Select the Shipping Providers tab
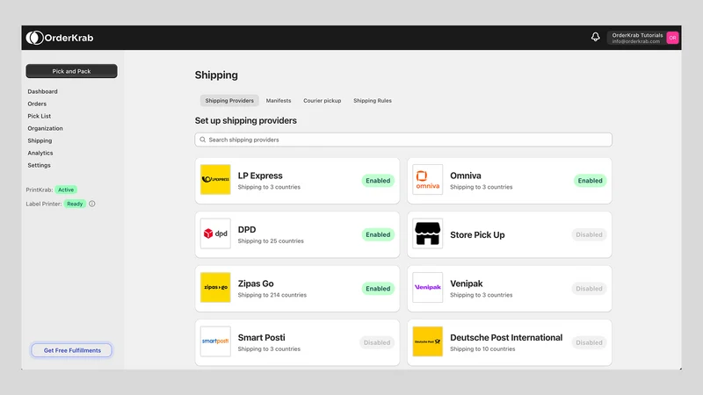Image resolution: width=703 pixels, height=395 pixels. [x=229, y=101]
